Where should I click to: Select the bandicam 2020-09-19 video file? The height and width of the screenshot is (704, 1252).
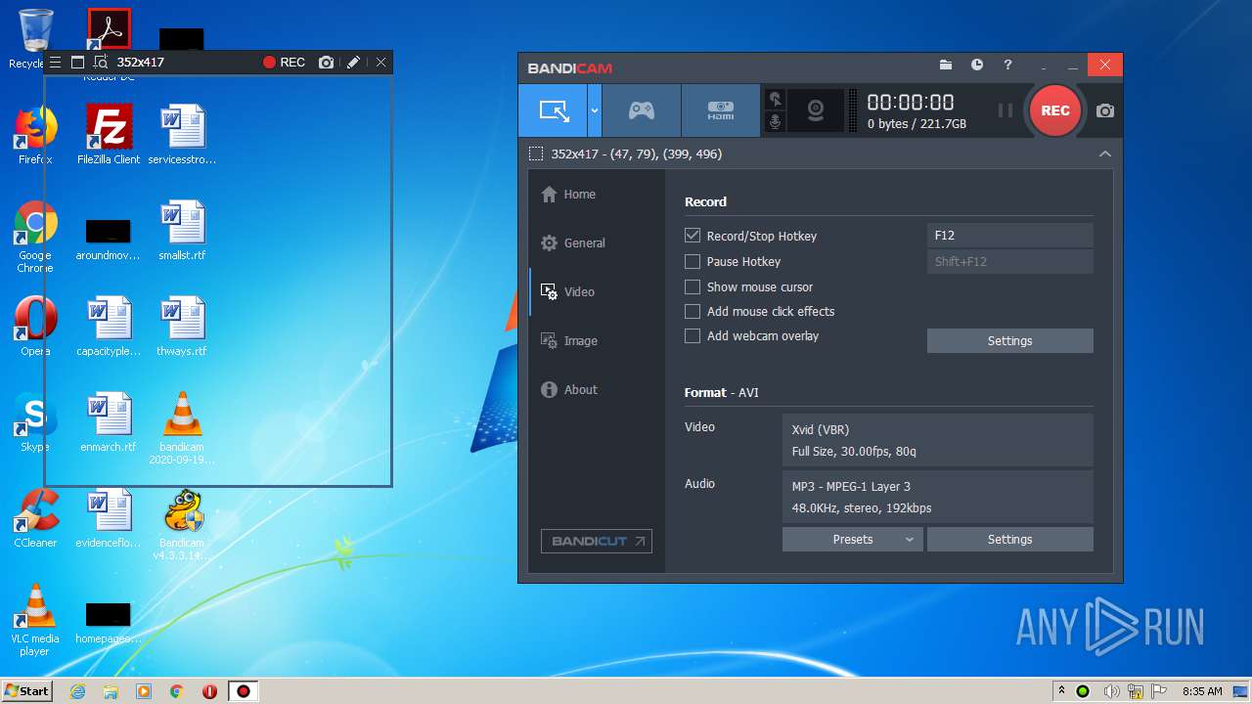(182, 428)
